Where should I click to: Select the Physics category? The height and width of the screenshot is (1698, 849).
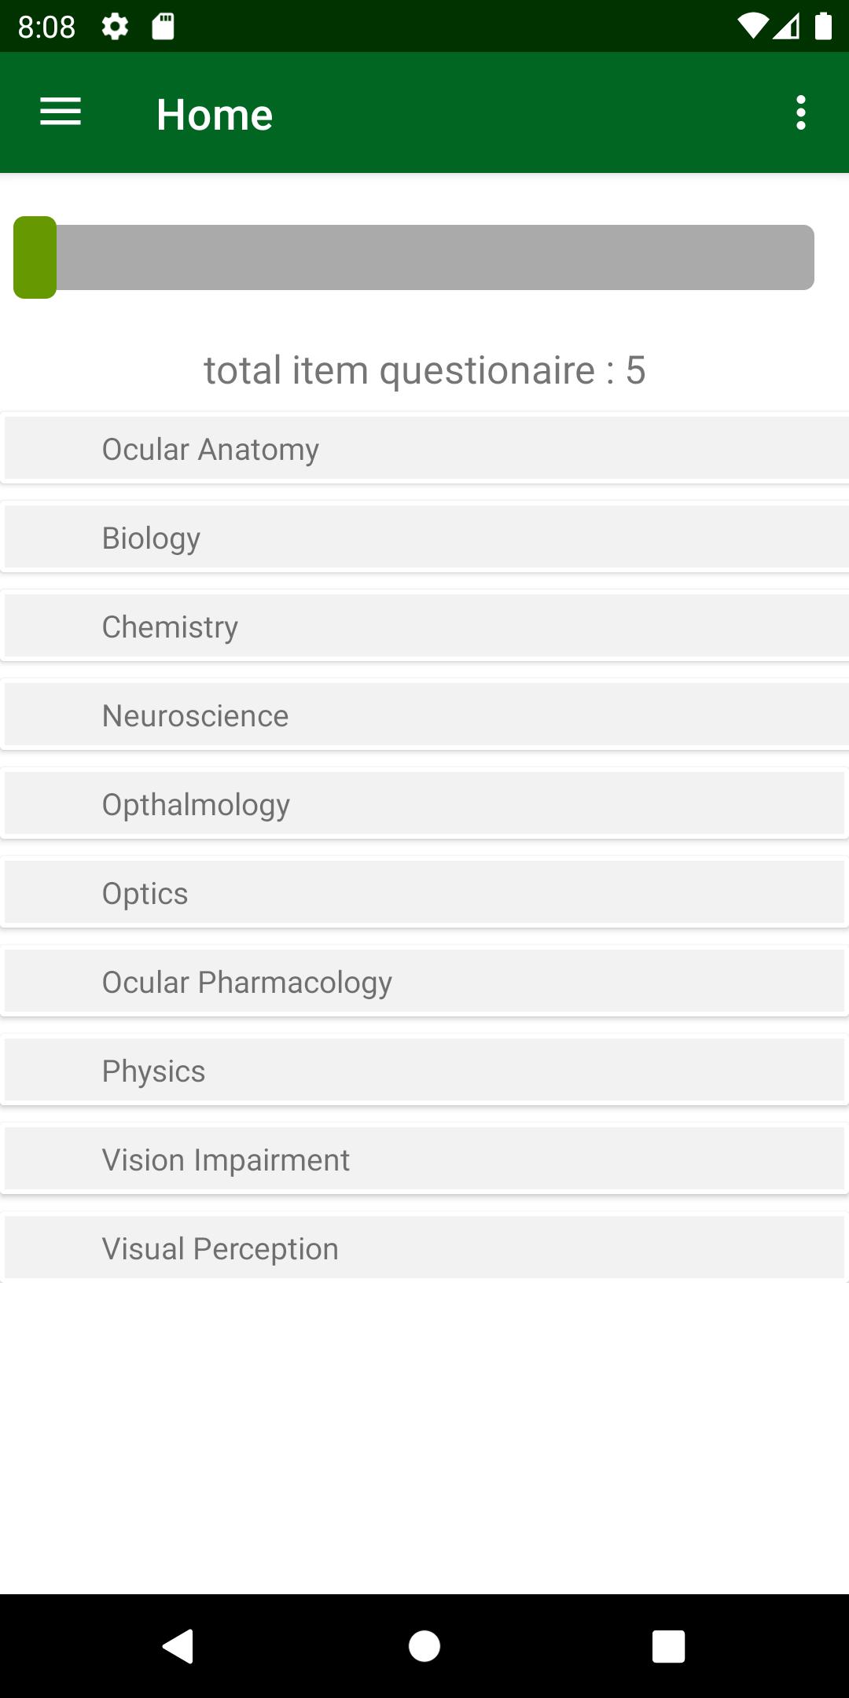click(x=424, y=1071)
